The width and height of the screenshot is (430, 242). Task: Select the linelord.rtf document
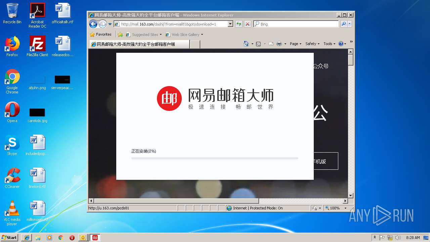37,178
